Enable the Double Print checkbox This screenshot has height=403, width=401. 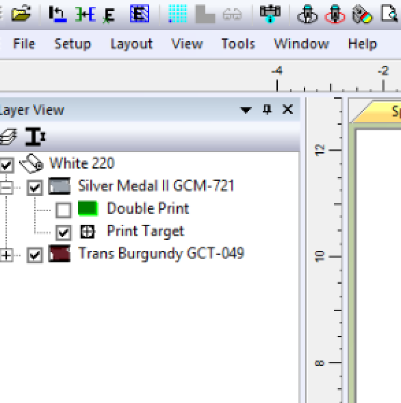(x=64, y=210)
